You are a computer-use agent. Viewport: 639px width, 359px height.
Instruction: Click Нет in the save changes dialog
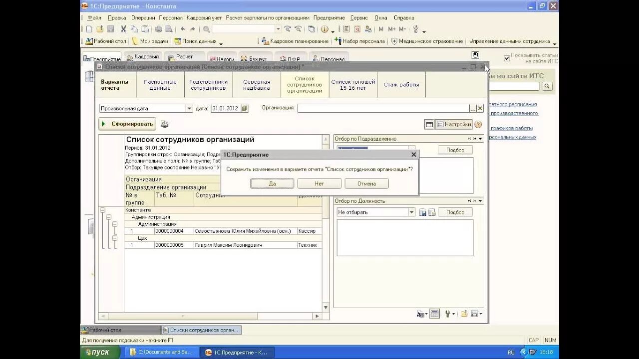tap(319, 183)
